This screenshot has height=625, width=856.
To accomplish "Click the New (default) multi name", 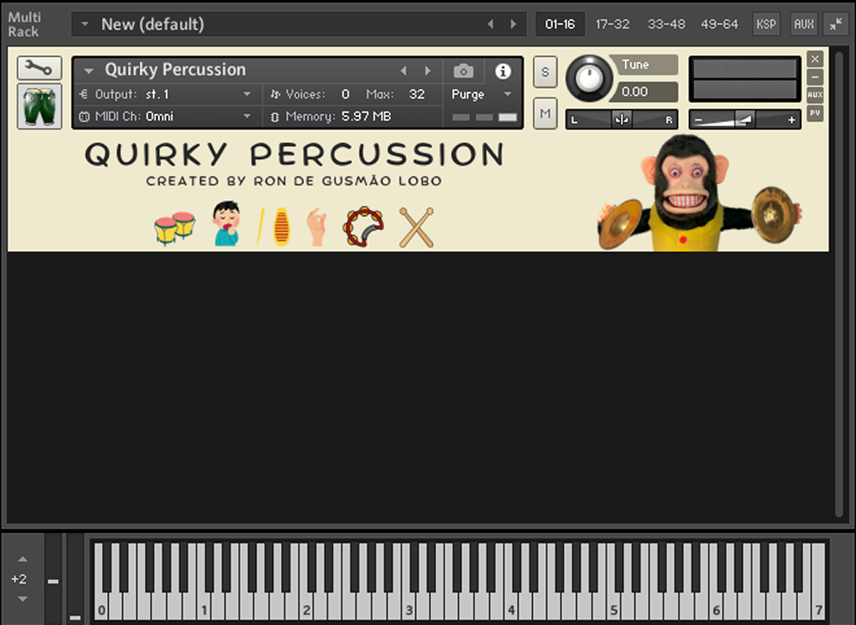I will 153,24.
